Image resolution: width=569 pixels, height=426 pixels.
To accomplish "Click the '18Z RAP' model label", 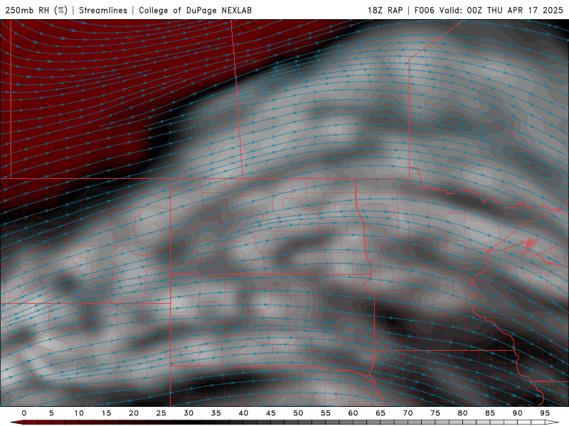I will coord(385,10).
